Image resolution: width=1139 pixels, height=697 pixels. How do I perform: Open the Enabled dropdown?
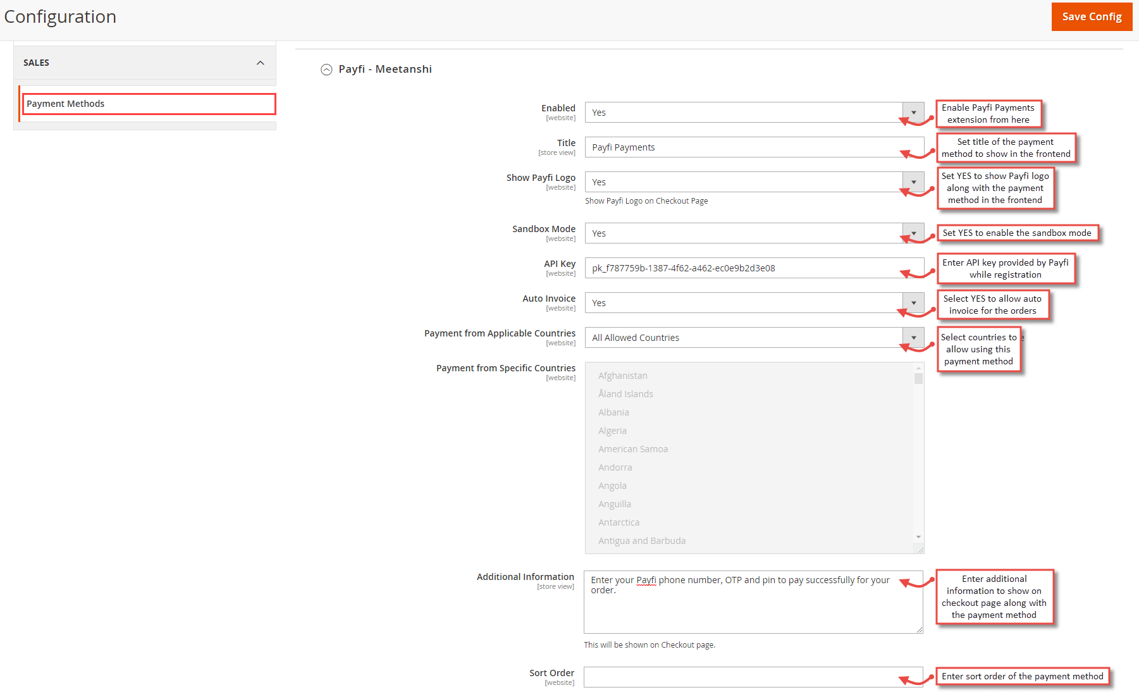coord(754,113)
